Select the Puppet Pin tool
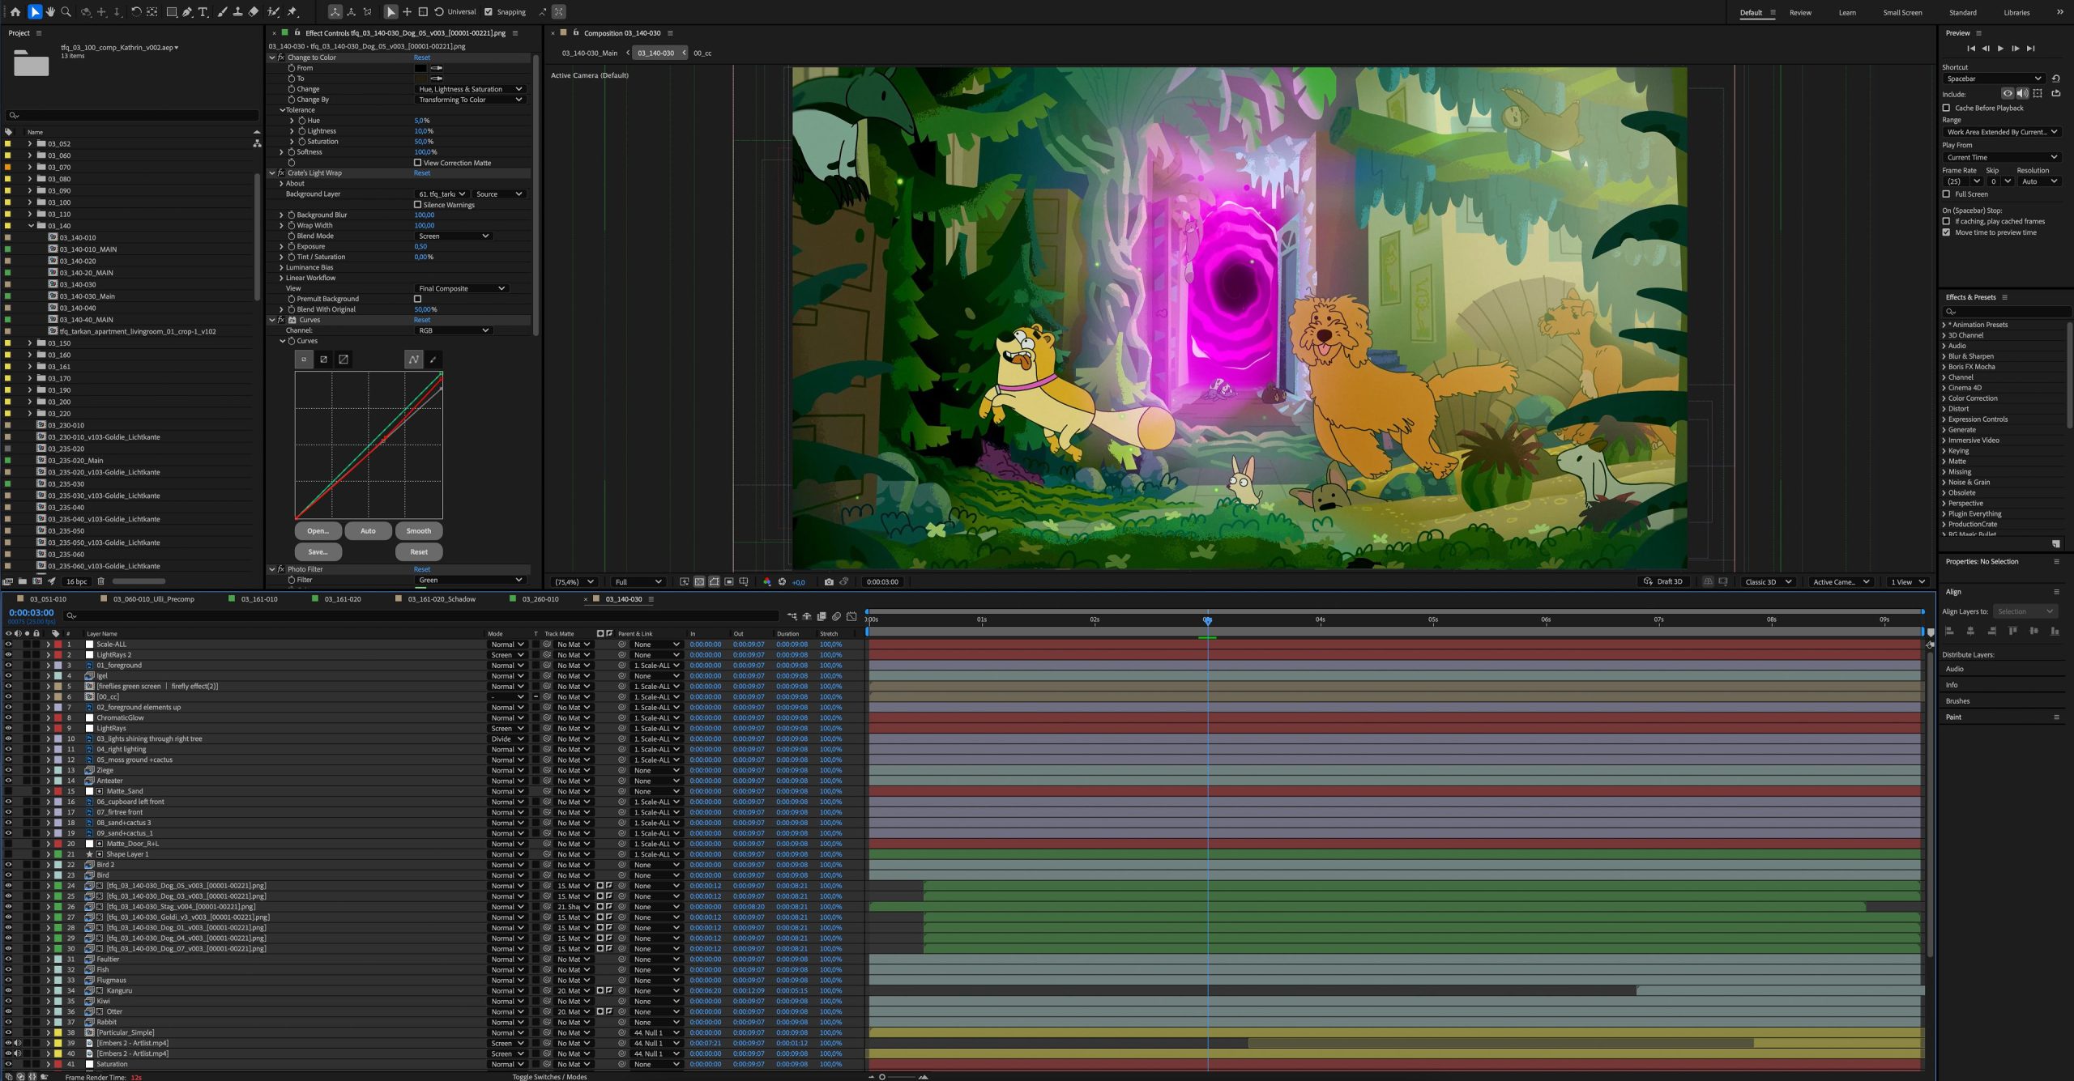This screenshot has width=2074, height=1081. (292, 12)
